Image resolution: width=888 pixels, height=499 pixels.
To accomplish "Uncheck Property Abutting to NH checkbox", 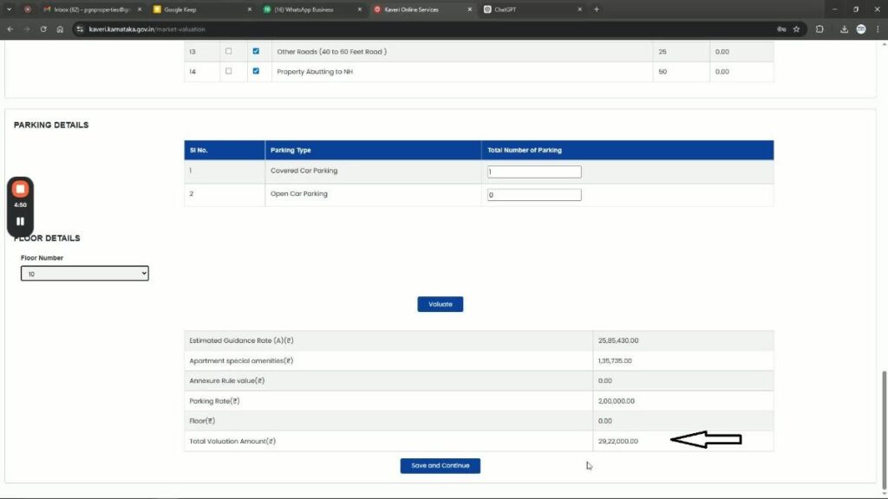I will [x=256, y=71].
